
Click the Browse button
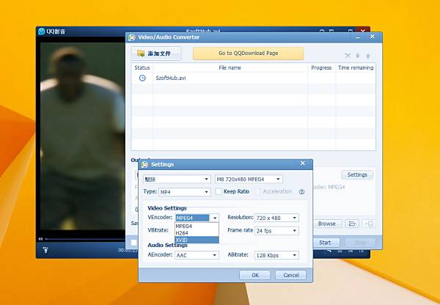pyautogui.click(x=326, y=224)
